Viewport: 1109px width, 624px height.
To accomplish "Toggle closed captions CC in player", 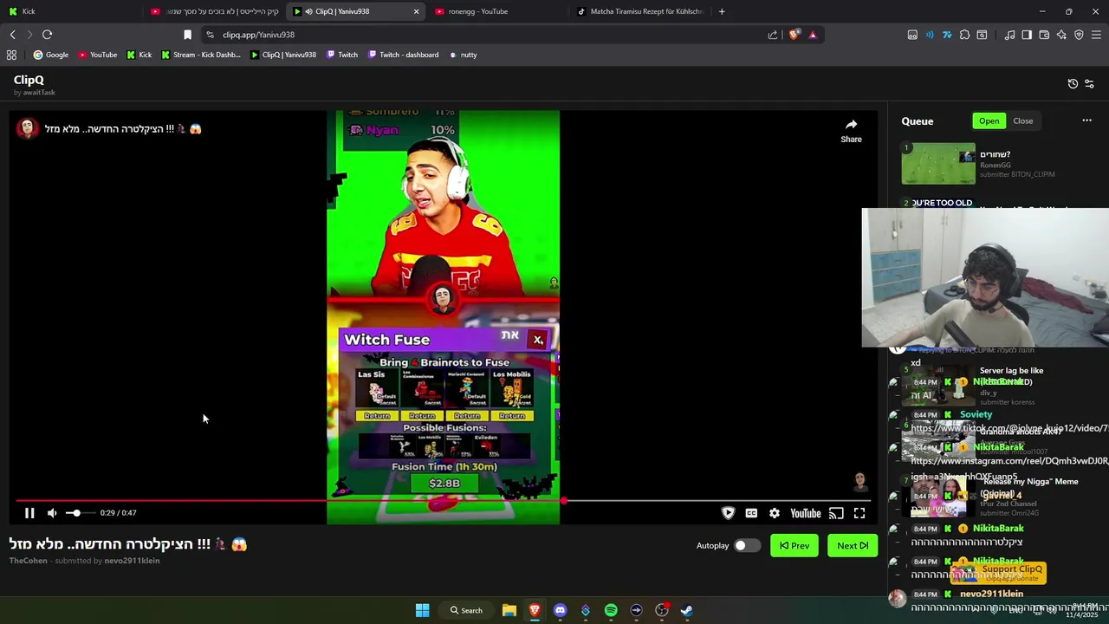I will [751, 513].
